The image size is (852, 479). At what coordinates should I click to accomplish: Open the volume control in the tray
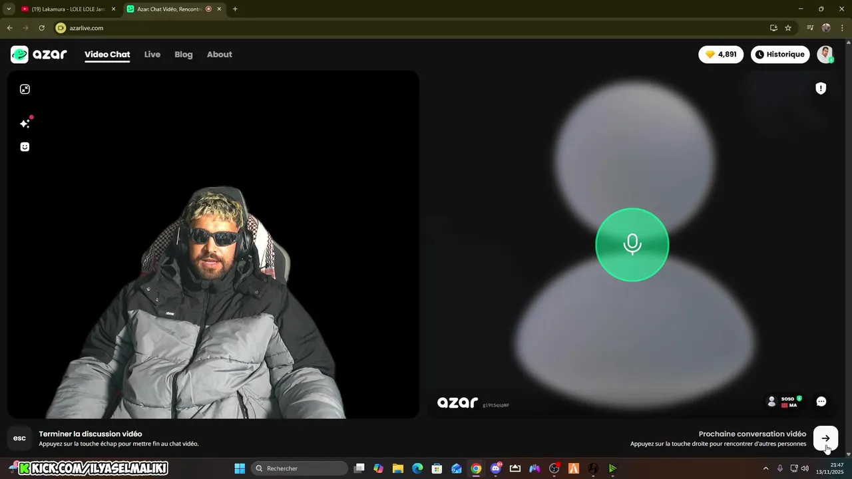pyautogui.click(x=805, y=468)
